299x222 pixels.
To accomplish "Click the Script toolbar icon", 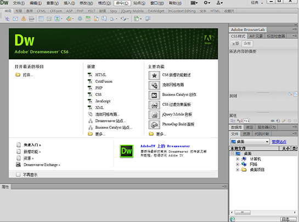I will coord(123,19).
